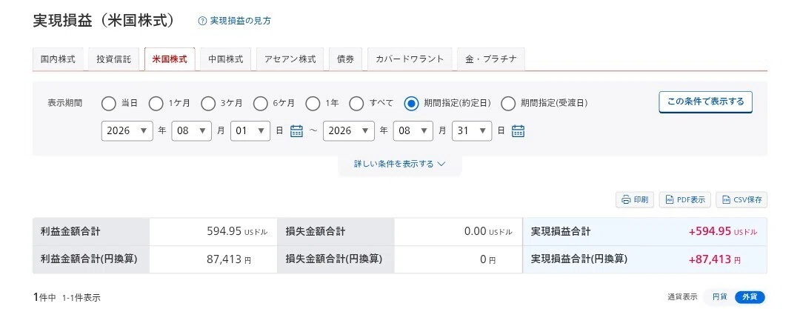Select the すべて period radio button

(356, 104)
